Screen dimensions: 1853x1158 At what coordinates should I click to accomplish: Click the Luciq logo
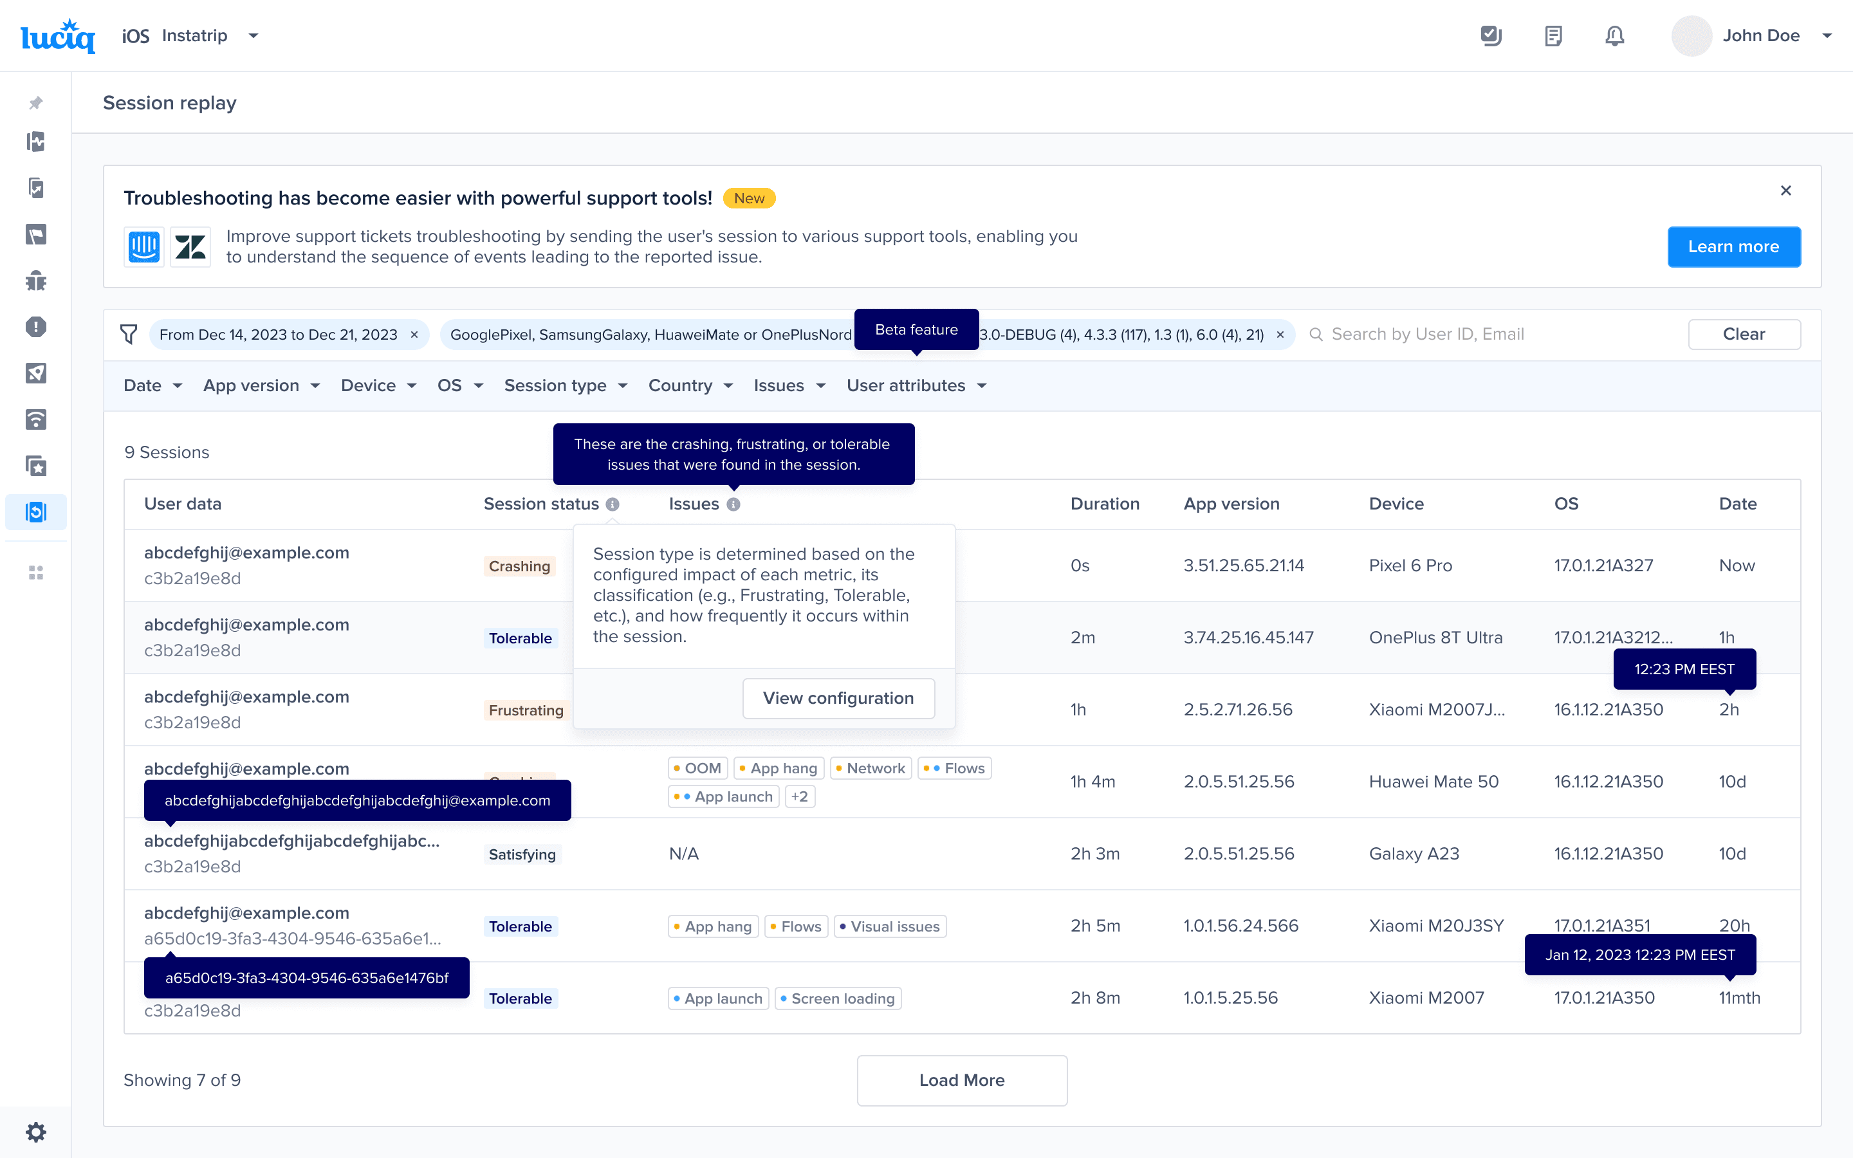[x=58, y=36]
